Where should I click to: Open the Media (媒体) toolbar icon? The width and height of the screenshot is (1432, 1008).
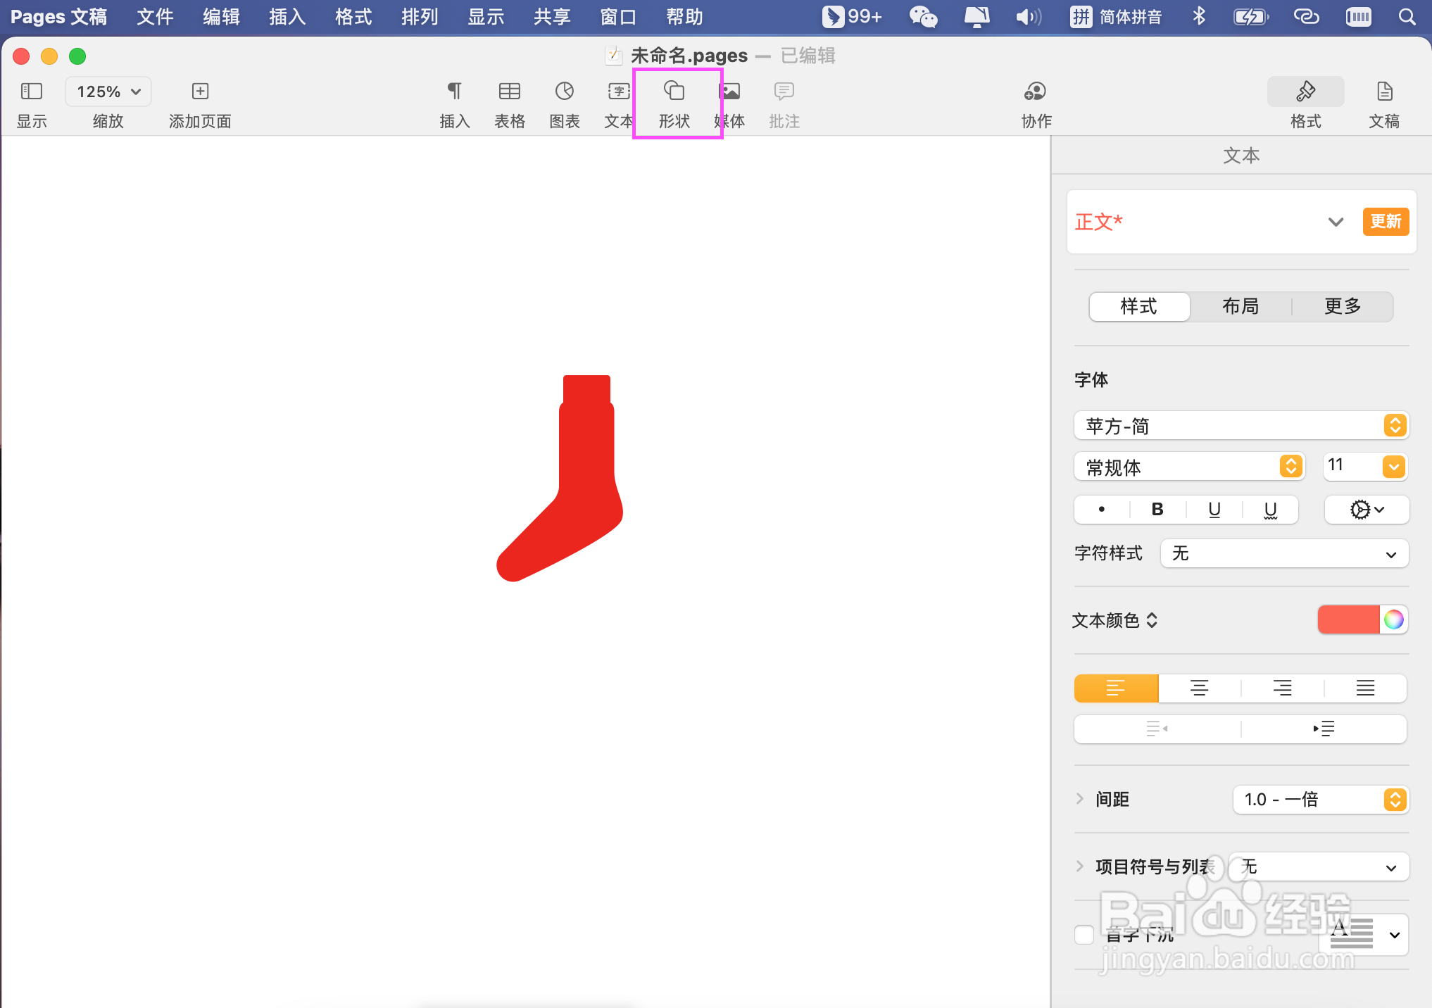tap(730, 92)
